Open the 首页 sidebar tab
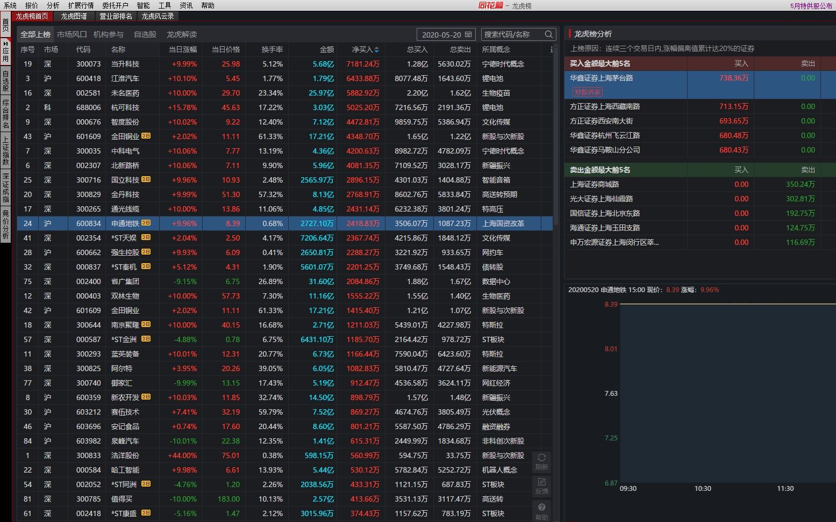Viewport: 836px width, 522px height. tap(5, 25)
